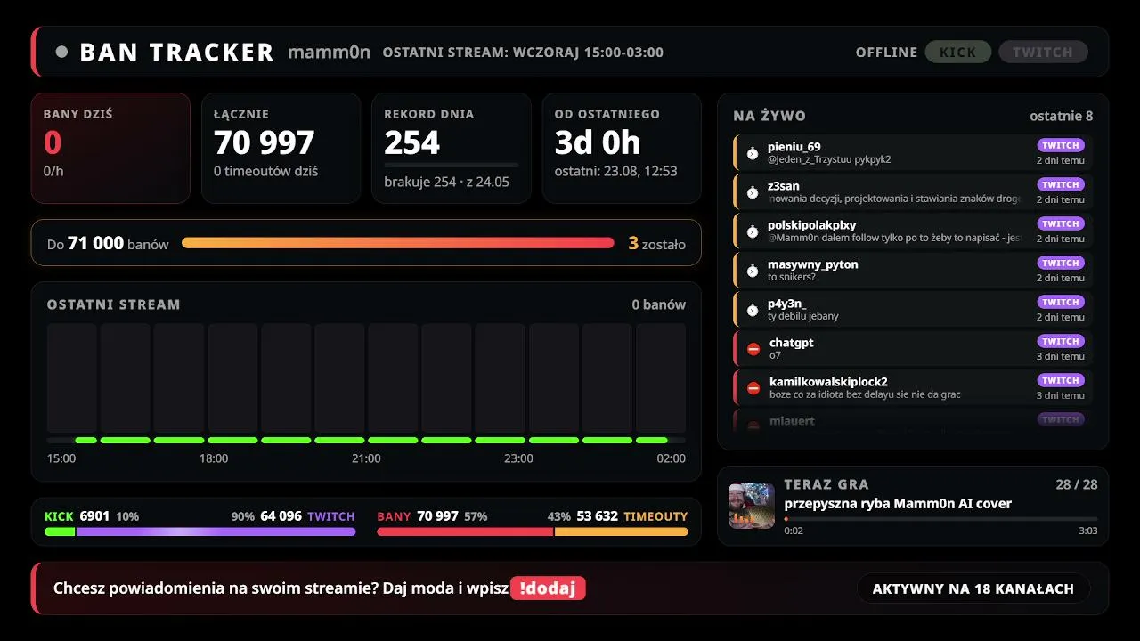
Task: Click the 'ostatni: 23.08, 12:53' text
Action: pyautogui.click(x=616, y=171)
